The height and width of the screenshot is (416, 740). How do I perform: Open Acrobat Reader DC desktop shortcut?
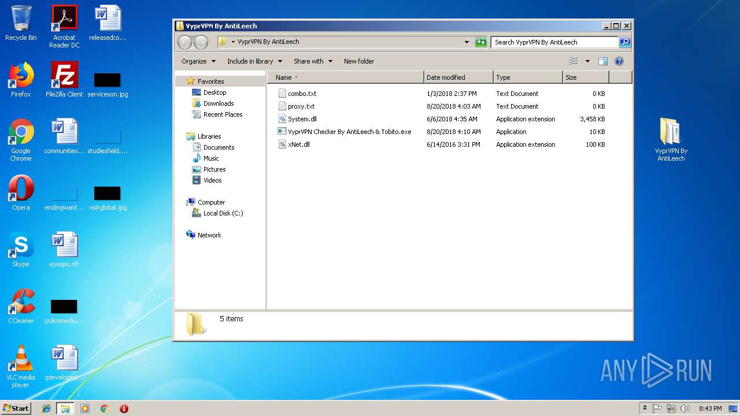[x=64, y=27]
